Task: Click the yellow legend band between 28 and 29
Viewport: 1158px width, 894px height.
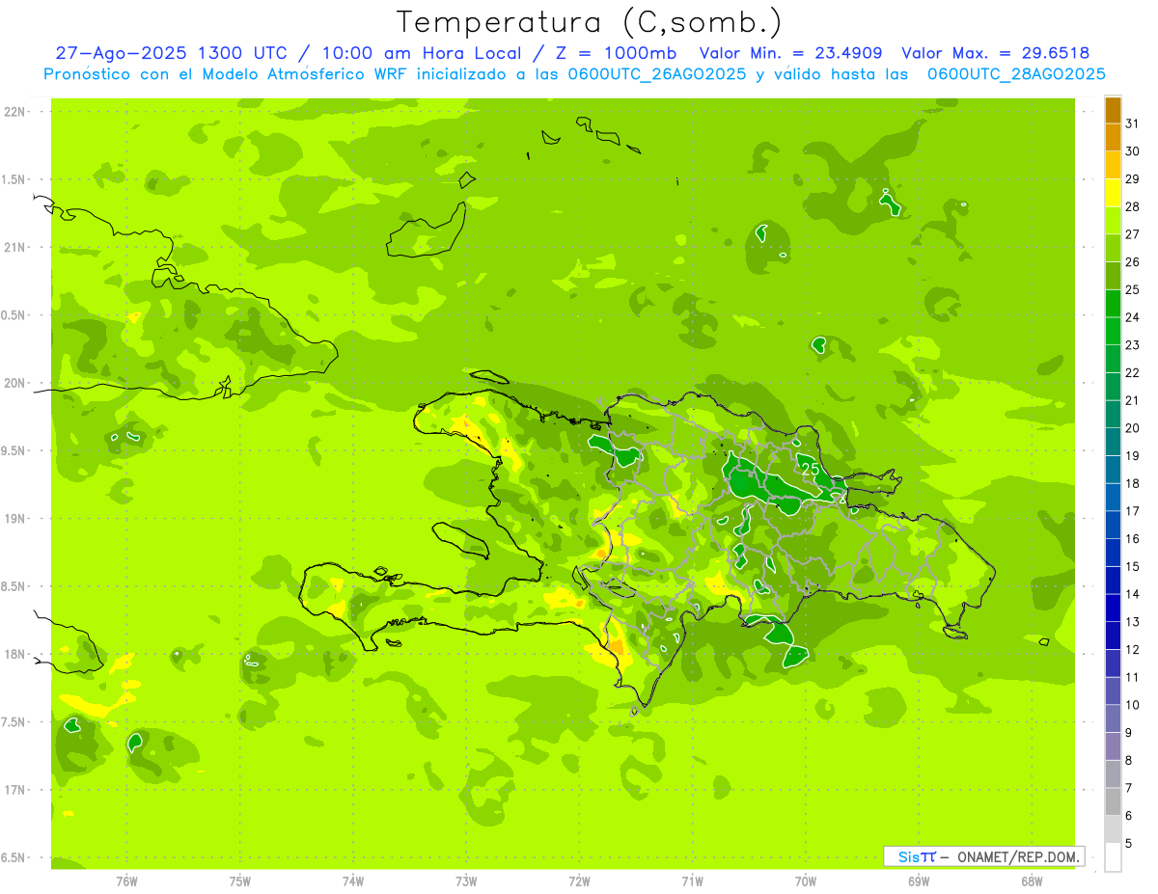Action: click(1114, 193)
